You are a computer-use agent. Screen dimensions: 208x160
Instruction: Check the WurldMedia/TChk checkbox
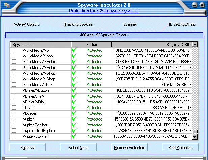(14, 85)
